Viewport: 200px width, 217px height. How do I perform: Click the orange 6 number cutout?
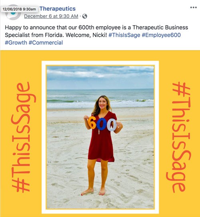coord(92,123)
